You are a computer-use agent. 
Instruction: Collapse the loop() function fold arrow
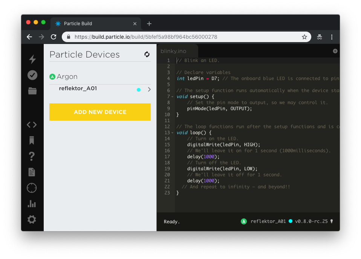pos(173,133)
